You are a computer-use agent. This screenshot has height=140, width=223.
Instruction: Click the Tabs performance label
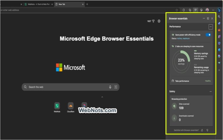(182, 81)
